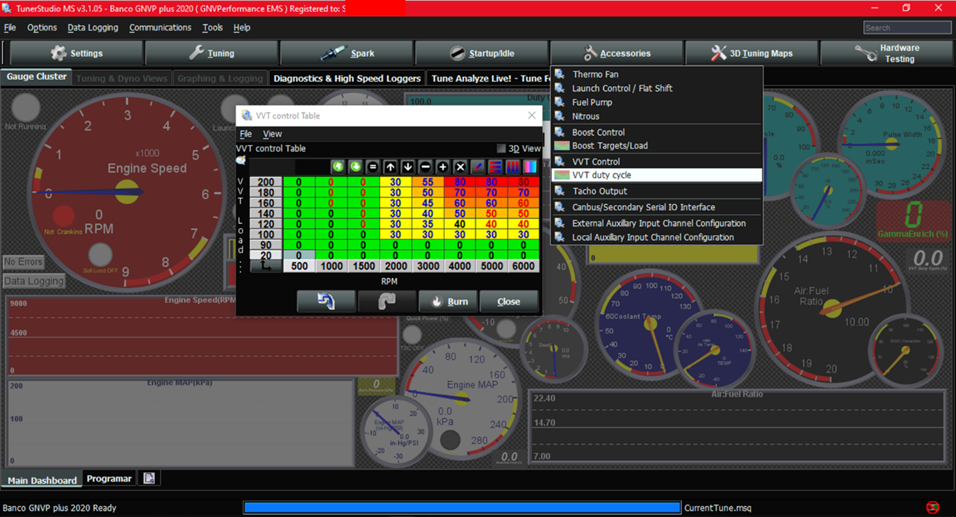Click the horizontal interpolate stripes icon
The width and height of the screenshot is (956, 517).
pos(494,167)
